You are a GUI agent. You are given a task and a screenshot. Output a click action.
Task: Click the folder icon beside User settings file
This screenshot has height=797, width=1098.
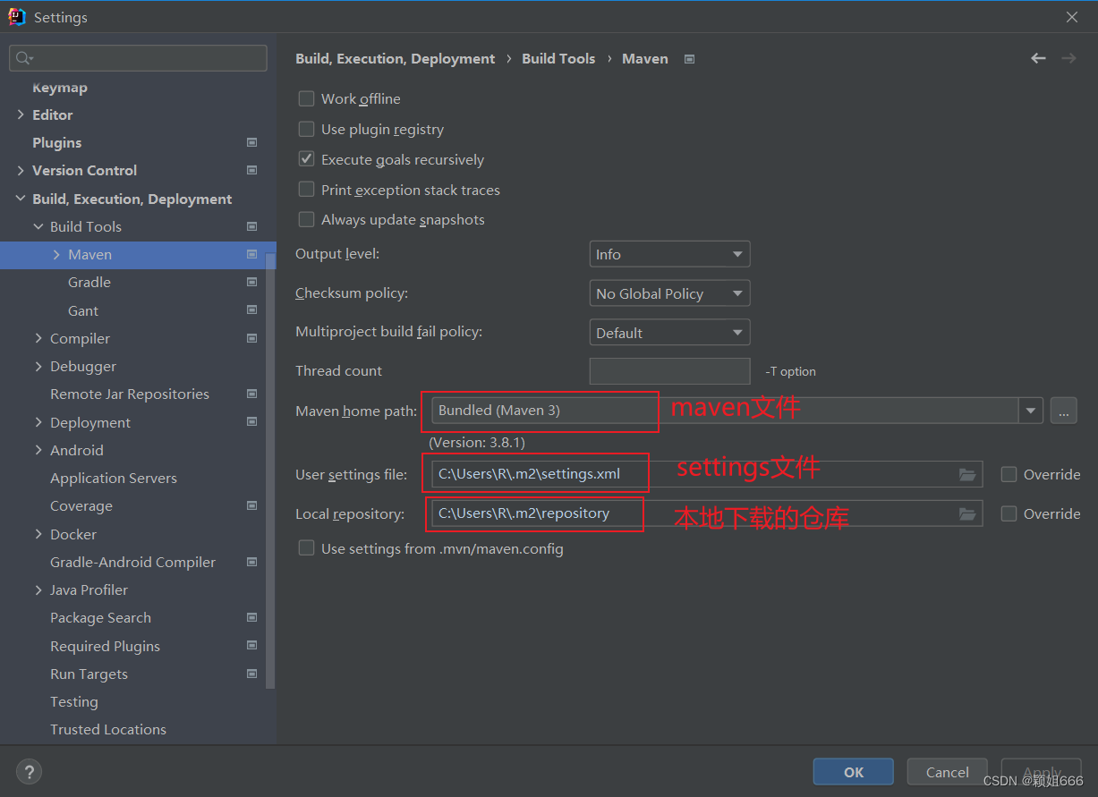coord(967,474)
